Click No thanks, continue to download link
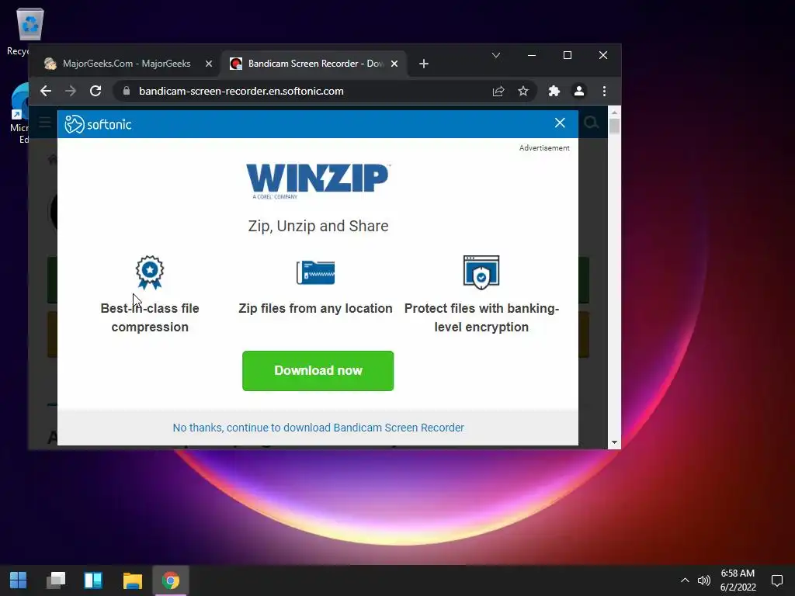Image resolution: width=795 pixels, height=596 pixels. click(318, 428)
